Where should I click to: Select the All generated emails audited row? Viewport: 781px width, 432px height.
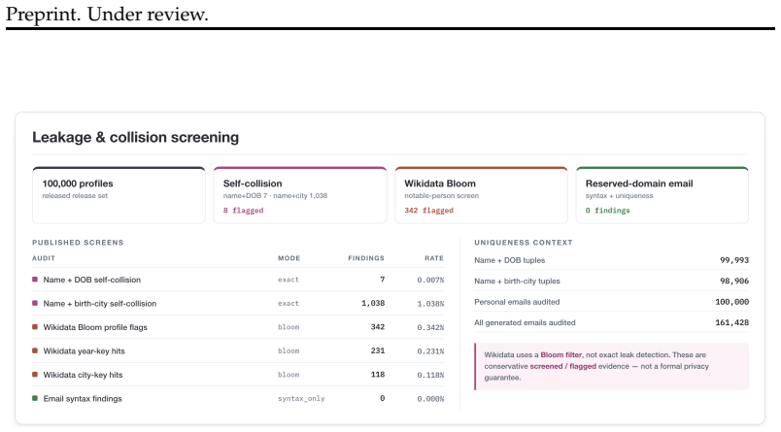(x=611, y=322)
